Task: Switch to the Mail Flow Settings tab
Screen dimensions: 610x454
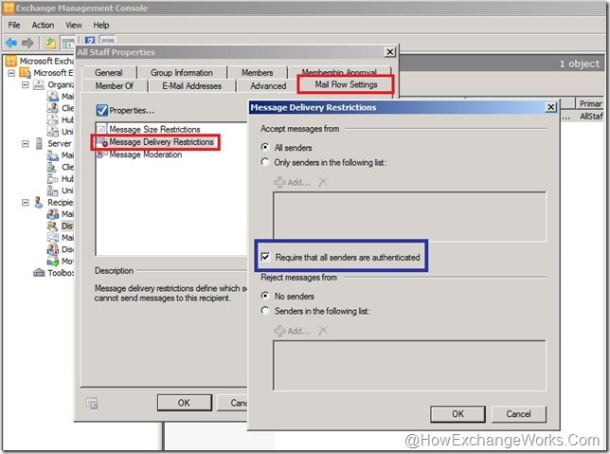Action: [x=346, y=84]
